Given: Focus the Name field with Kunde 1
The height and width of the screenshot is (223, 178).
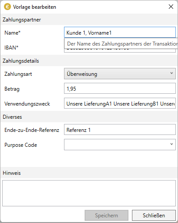Looking at the screenshot, I should pos(120,32).
